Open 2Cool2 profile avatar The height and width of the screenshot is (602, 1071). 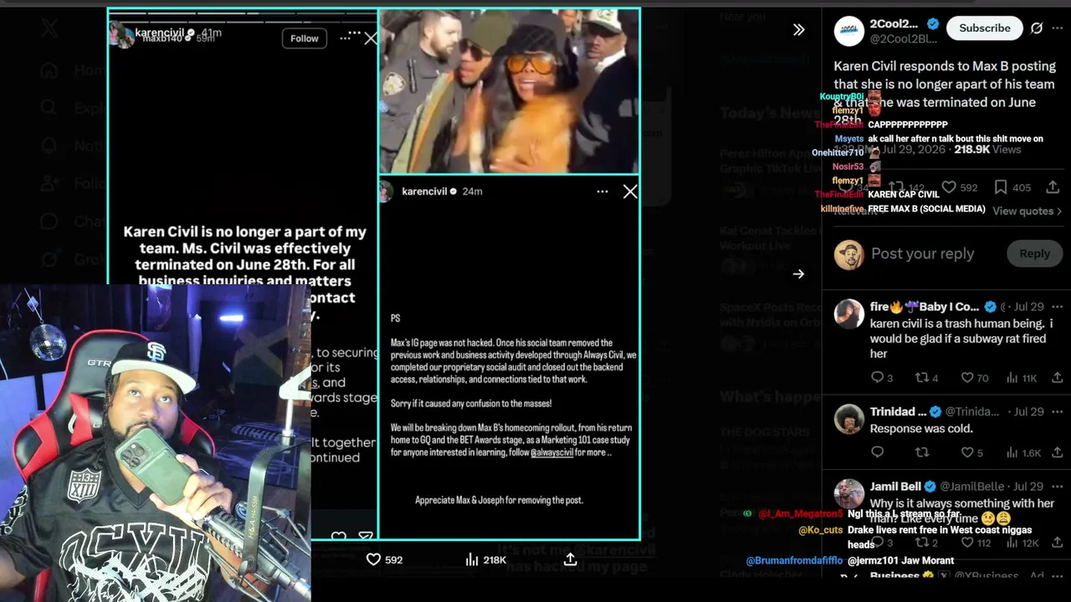(849, 31)
